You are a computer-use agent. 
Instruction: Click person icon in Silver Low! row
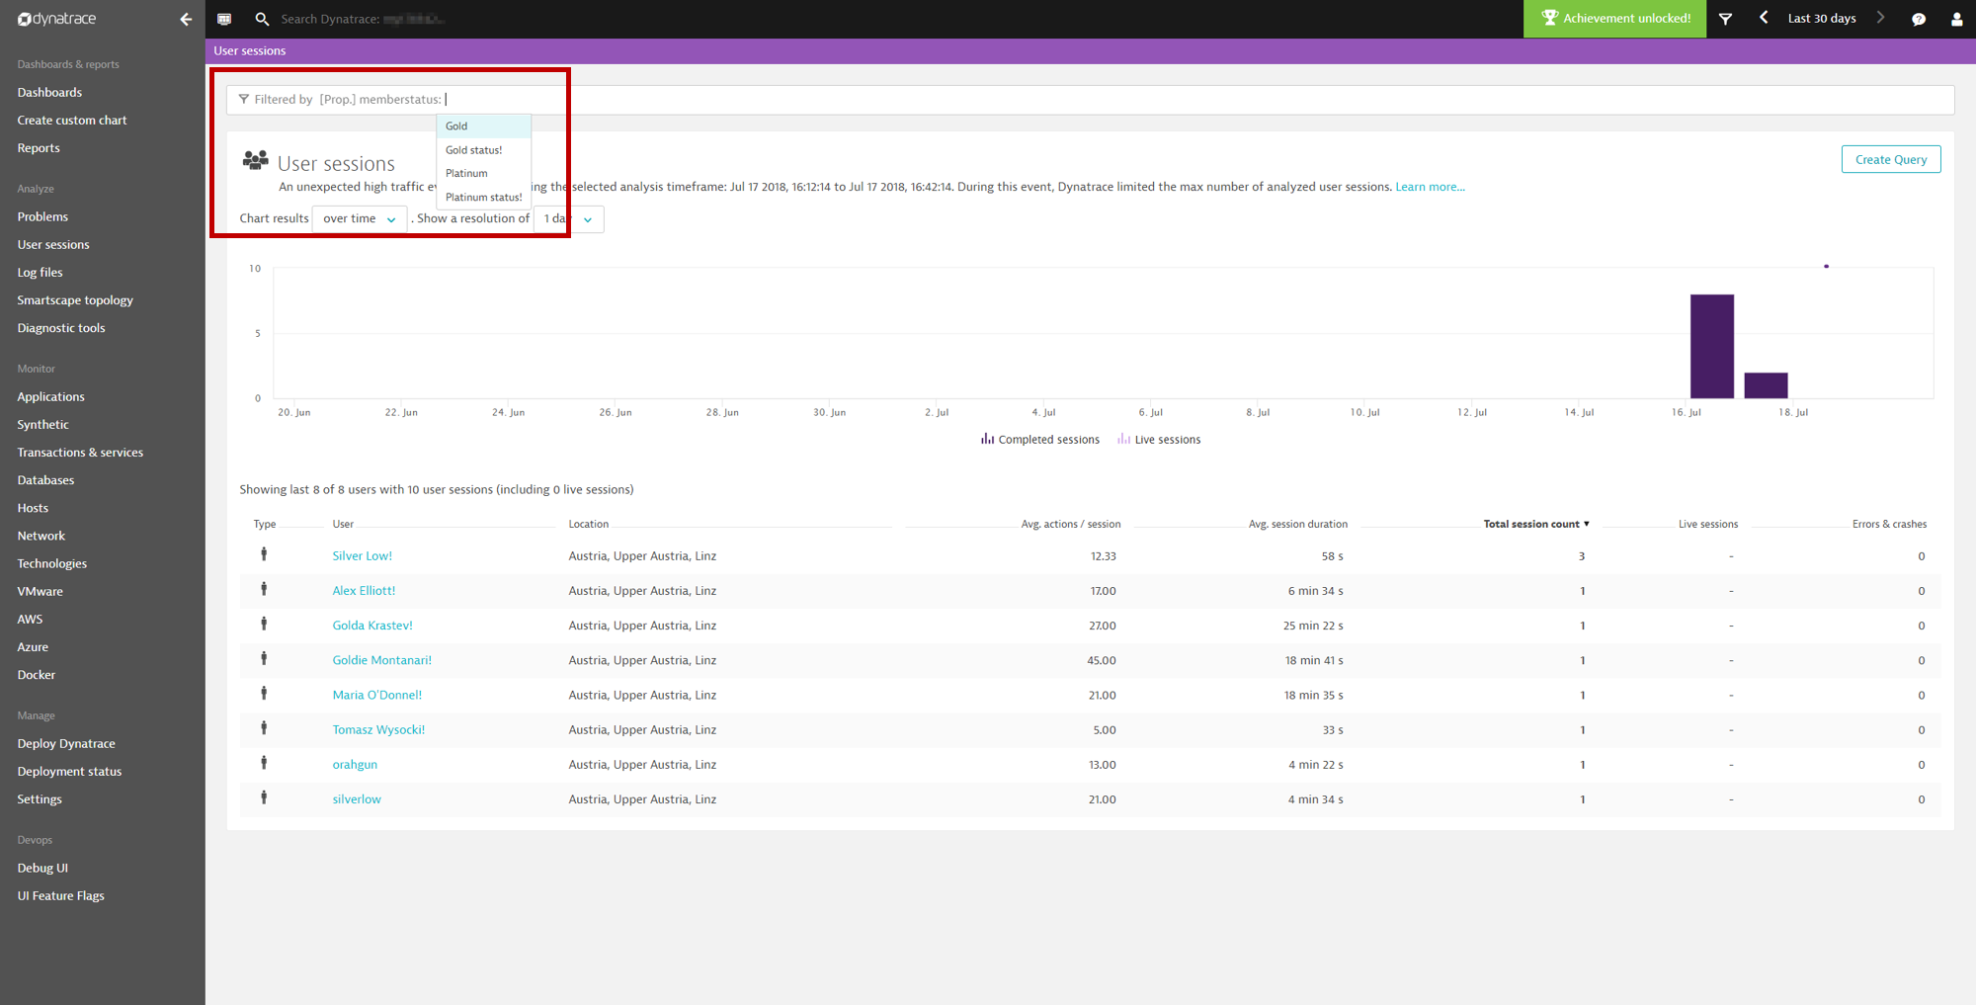coord(264,554)
